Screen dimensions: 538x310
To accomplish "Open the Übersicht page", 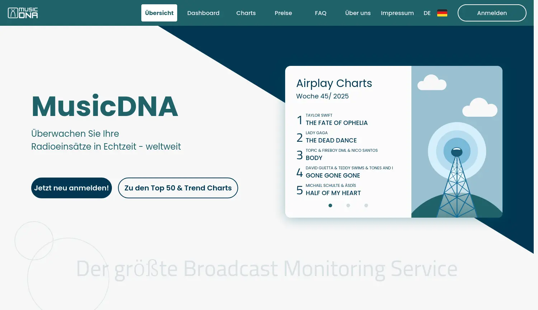I will coord(159,13).
